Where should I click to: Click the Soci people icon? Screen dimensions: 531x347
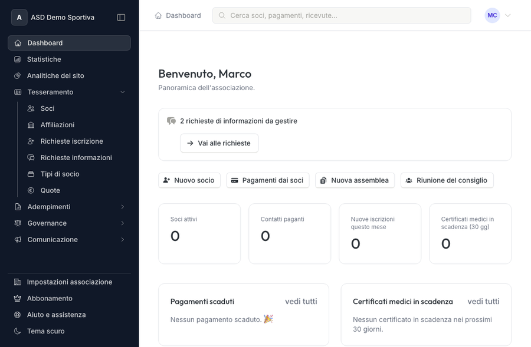[x=31, y=108]
